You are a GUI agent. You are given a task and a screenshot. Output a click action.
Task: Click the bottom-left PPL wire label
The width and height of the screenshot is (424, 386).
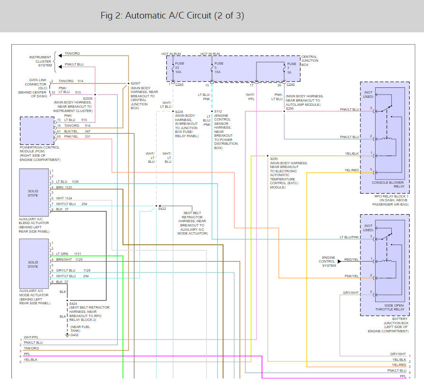coord(27,354)
